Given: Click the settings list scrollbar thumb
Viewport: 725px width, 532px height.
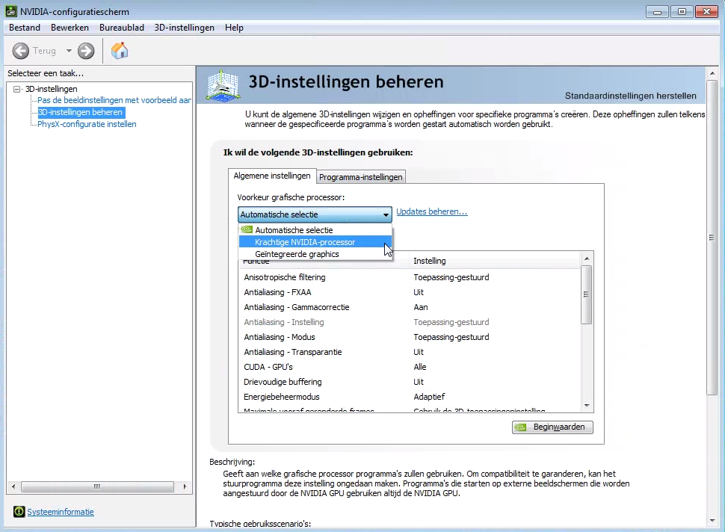Looking at the screenshot, I should pos(587,295).
